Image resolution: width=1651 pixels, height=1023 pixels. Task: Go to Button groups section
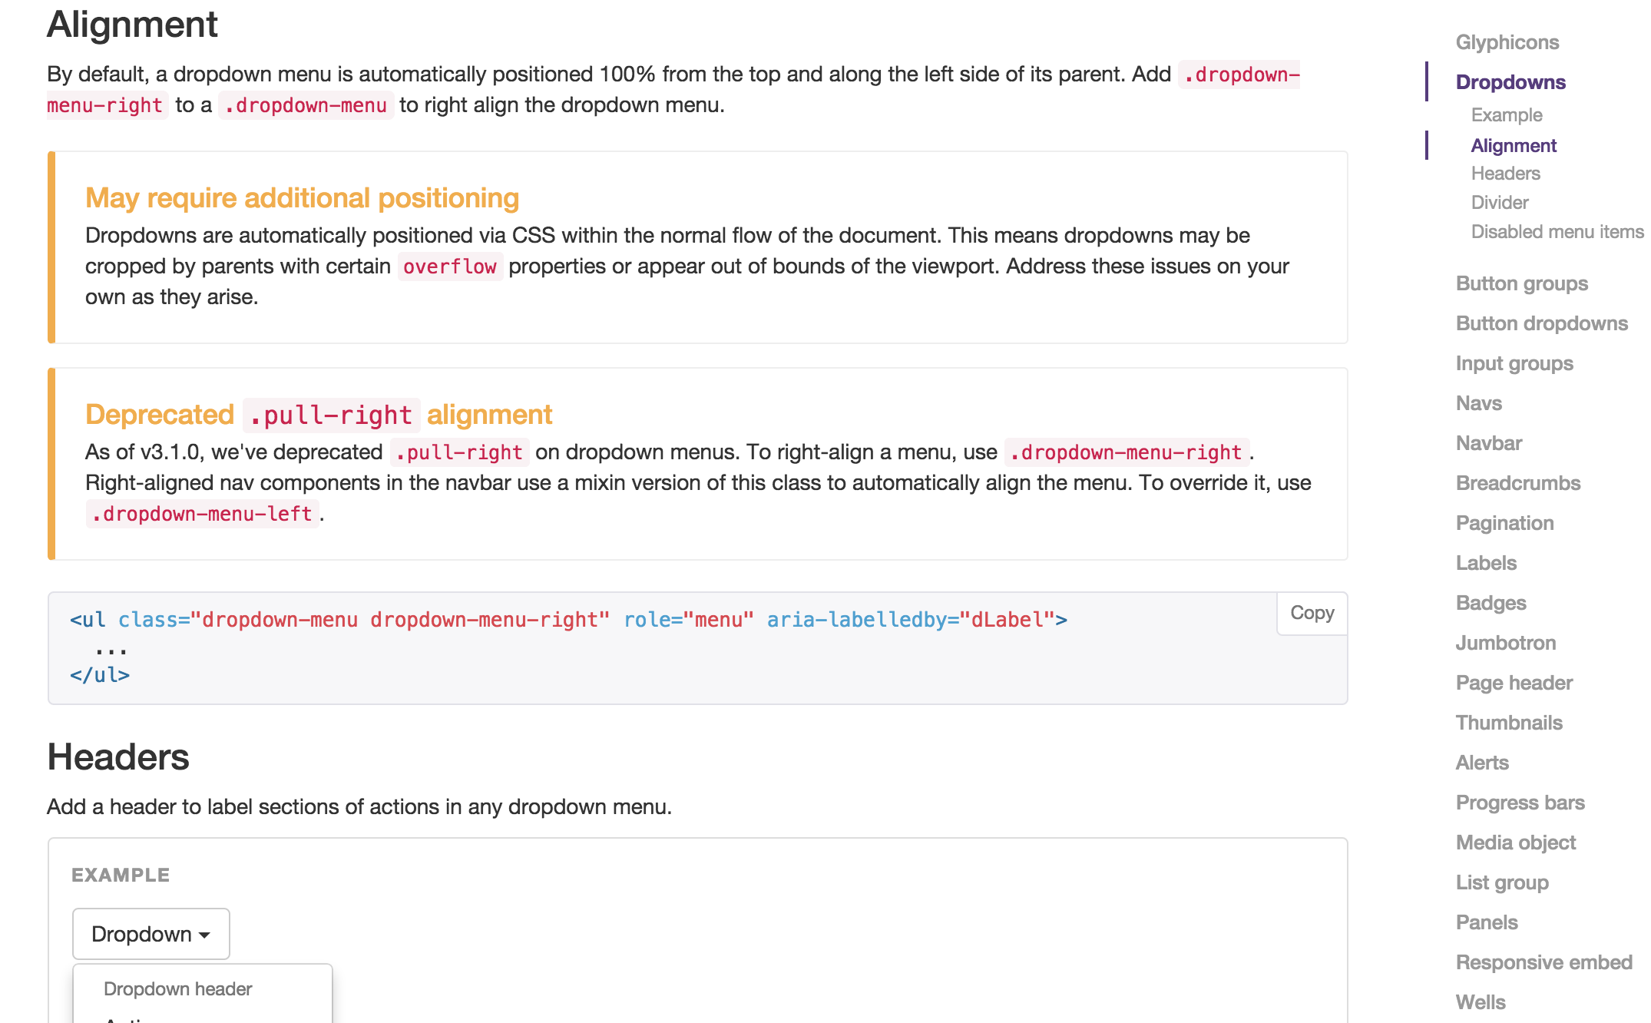[1521, 283]
